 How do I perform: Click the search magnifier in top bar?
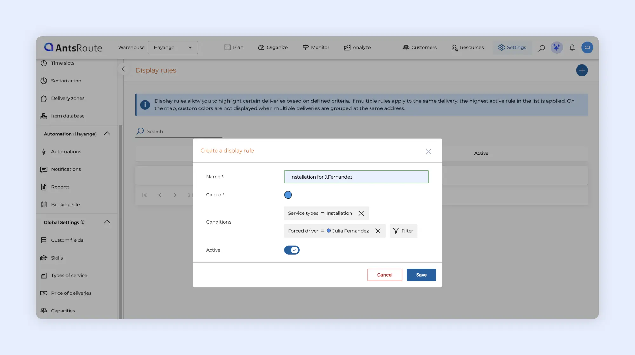pos(542,48)
